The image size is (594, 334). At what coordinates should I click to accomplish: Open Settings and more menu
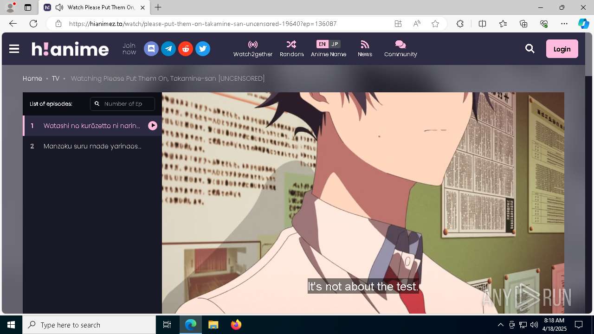[x=564, y=24]
